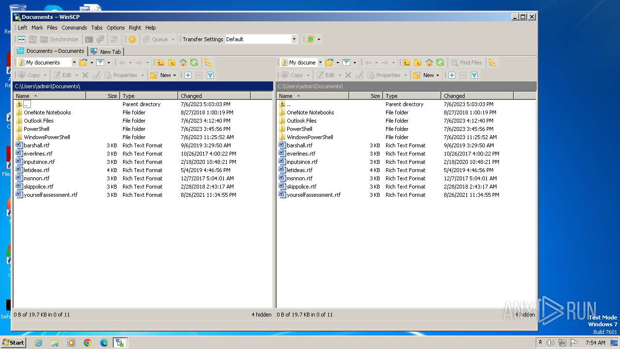This screenshot has width=620, height=349.
Task: Sort left panel by Name column
Action: click(50, 96)
